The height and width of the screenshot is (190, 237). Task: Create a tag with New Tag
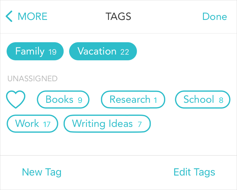(x=42, y=172)
